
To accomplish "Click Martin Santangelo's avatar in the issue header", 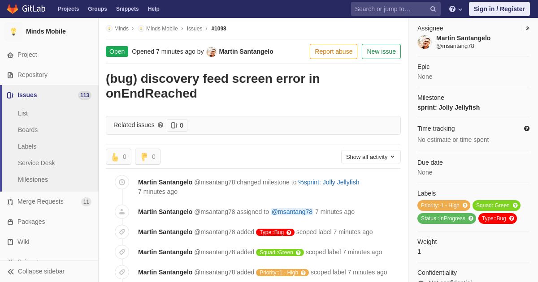I will click(212, 51).
